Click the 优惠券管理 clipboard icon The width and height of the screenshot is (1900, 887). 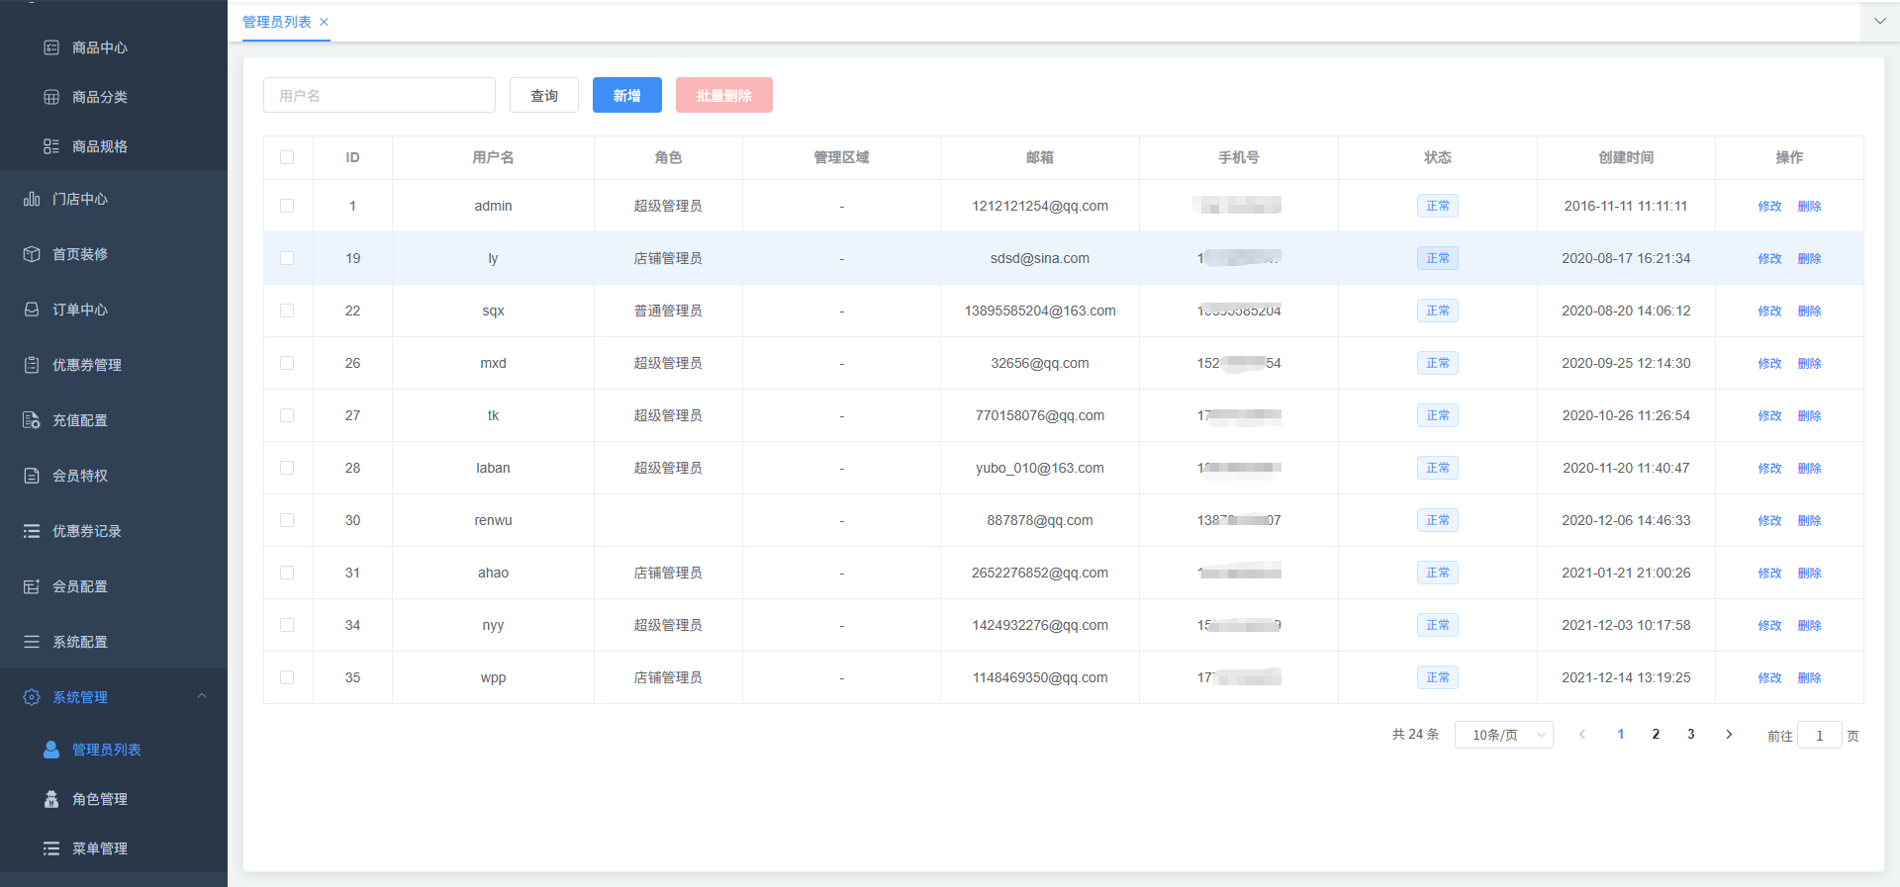32,365
